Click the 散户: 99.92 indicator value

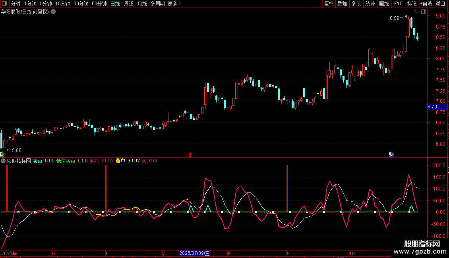[128, 161]
